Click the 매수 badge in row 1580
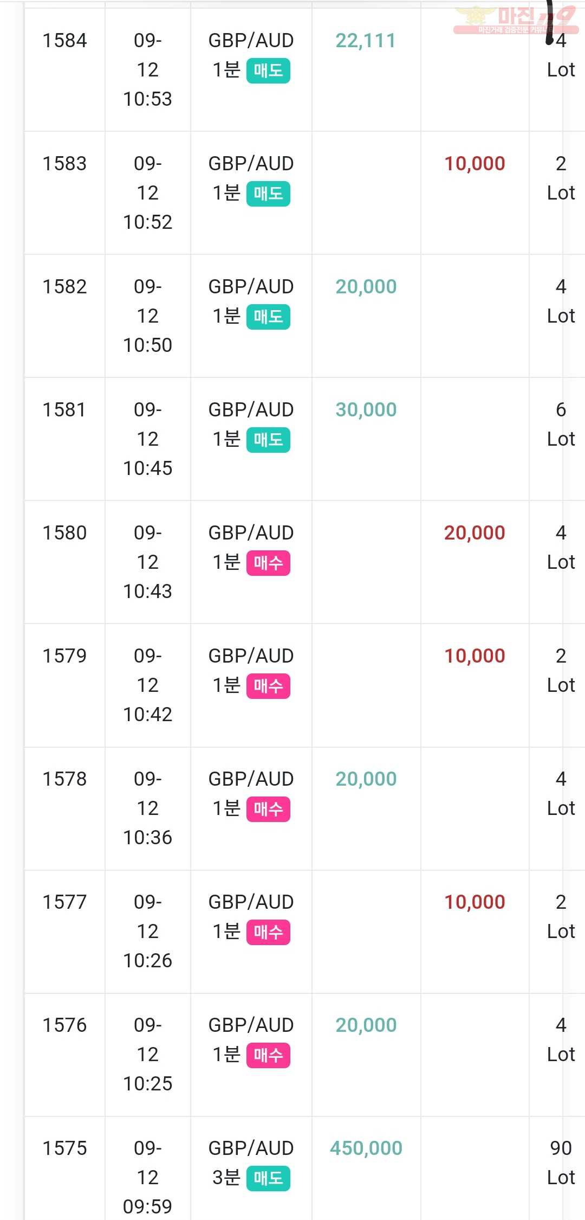 click(268, 563)
